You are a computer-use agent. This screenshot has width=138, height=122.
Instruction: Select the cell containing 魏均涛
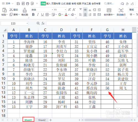92,93
